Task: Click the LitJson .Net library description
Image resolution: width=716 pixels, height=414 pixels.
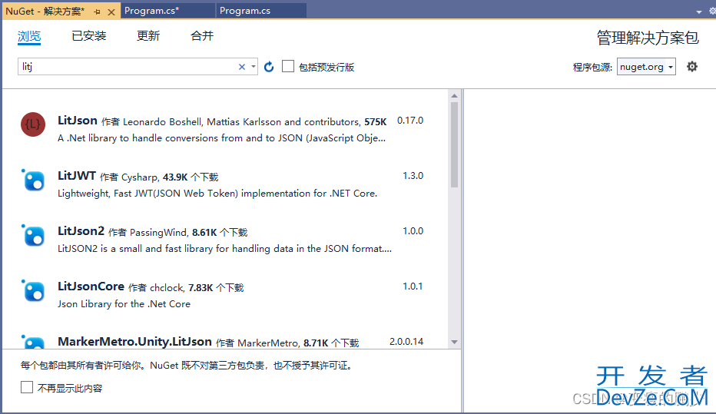Action: [x=221, y=138]
